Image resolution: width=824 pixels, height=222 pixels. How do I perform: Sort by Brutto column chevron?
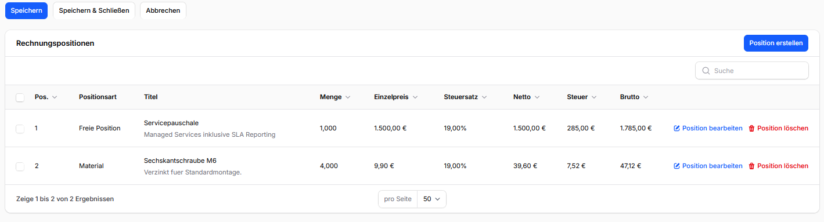click(645, 97)
